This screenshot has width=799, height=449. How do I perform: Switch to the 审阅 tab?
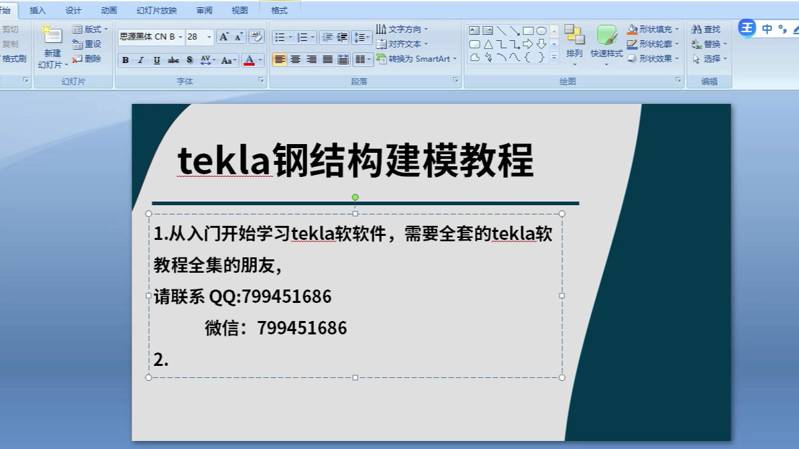point(205,10)
